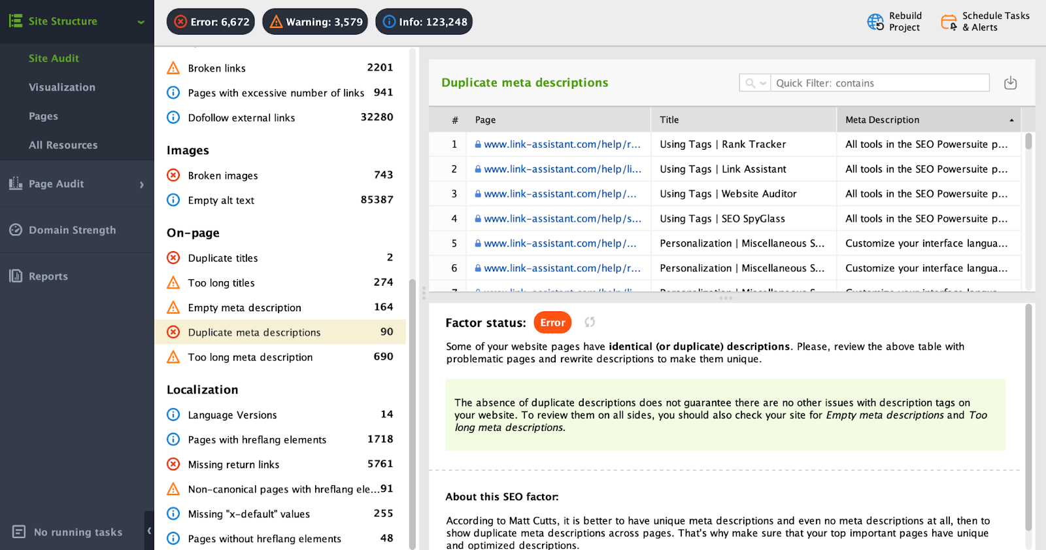The width and height of the screenshot is (1046, 550).
Task: Click the No running tasks icon
Action: (19, 532)
